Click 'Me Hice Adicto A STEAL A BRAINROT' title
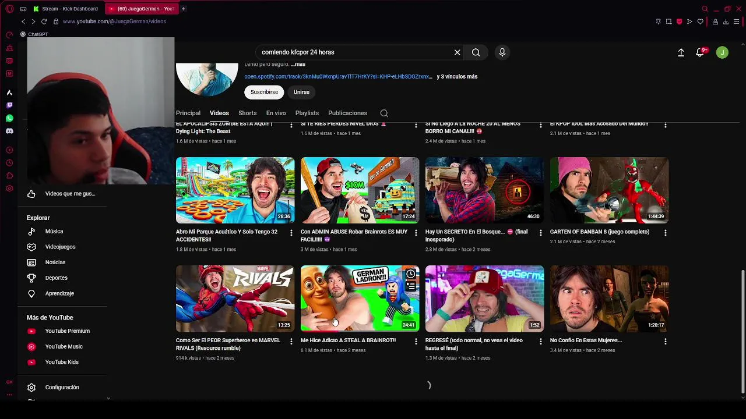 coord(348,340)
